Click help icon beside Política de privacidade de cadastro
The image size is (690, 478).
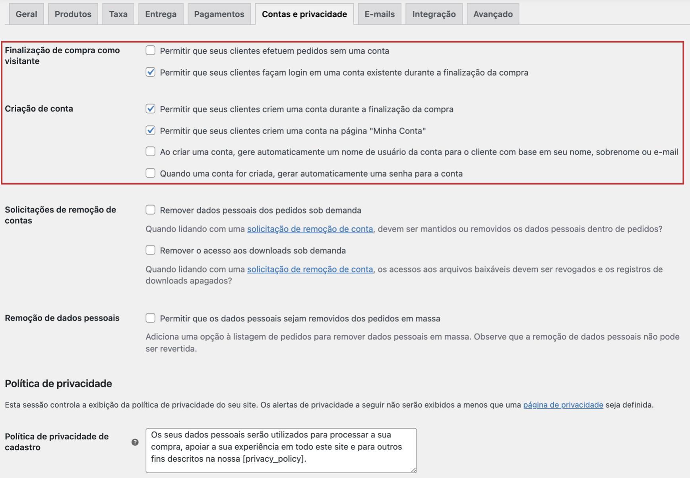tap(135, 442)
